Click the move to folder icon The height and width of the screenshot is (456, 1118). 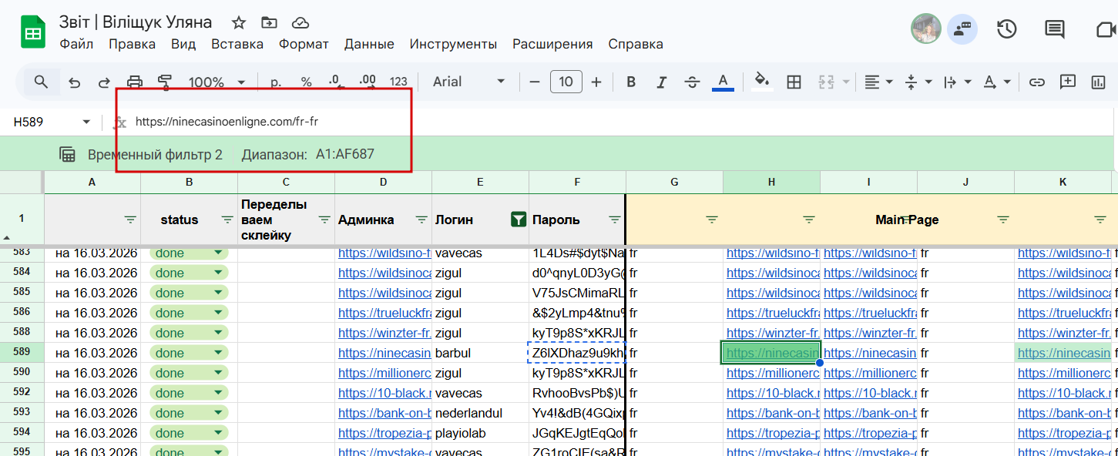(x=269, y=22)
